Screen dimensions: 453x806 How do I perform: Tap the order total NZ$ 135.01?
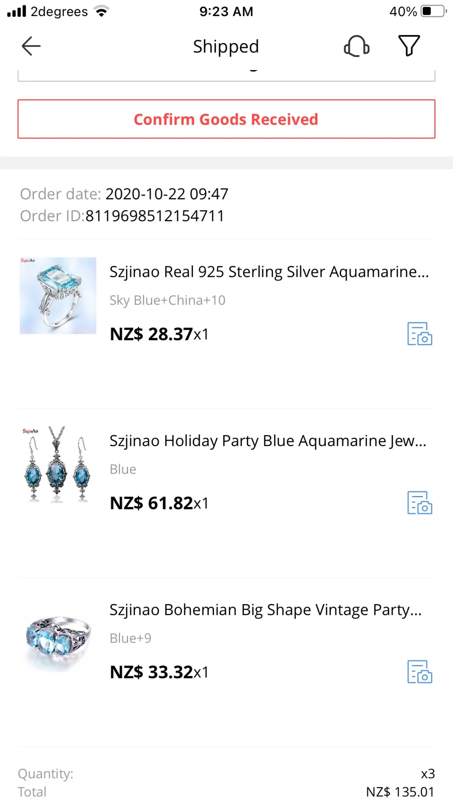[400, 792]
